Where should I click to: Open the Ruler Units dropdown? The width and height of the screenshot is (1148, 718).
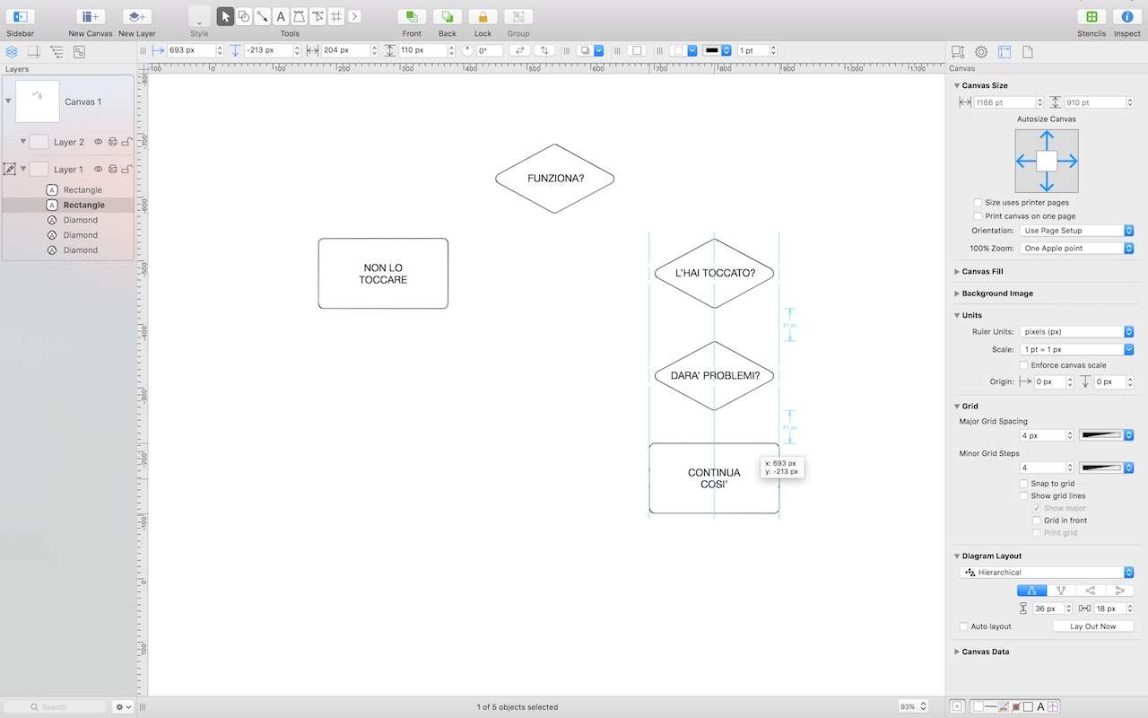click(1077, 332)
